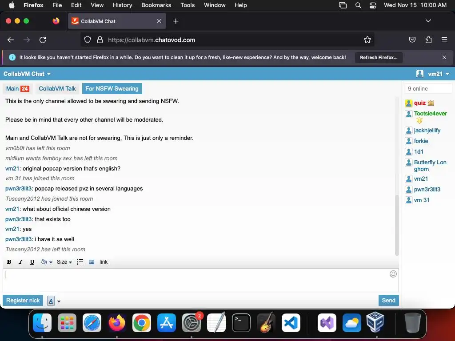Bookmark this page with star
Screen dimensions: 455x341
pyautogui.click(x=367, y=40)
